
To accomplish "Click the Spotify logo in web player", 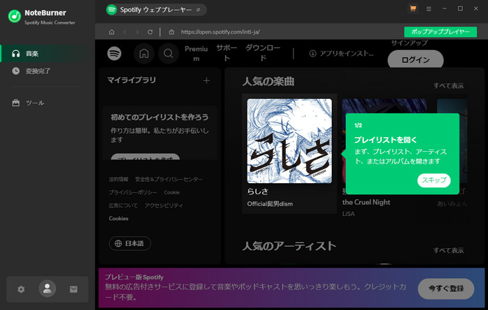I will pyautogui.click(x=114, y=54).
